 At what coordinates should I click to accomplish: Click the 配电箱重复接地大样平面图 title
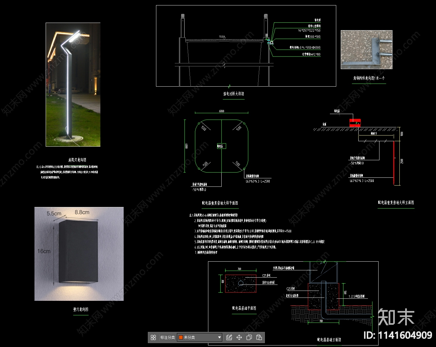pos(220,203)
